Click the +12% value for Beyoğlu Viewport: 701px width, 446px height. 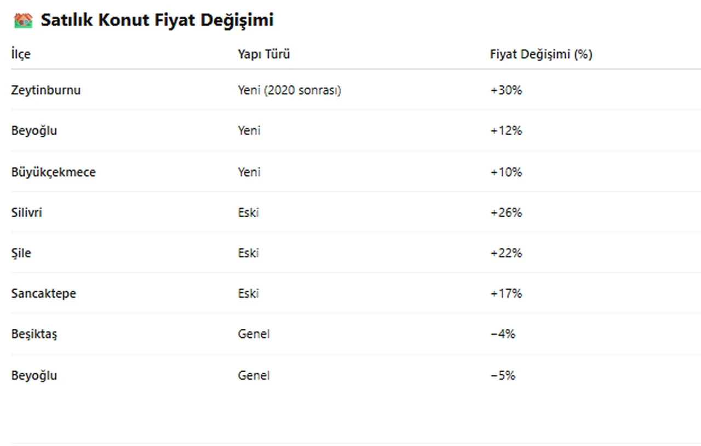(505, 131)
